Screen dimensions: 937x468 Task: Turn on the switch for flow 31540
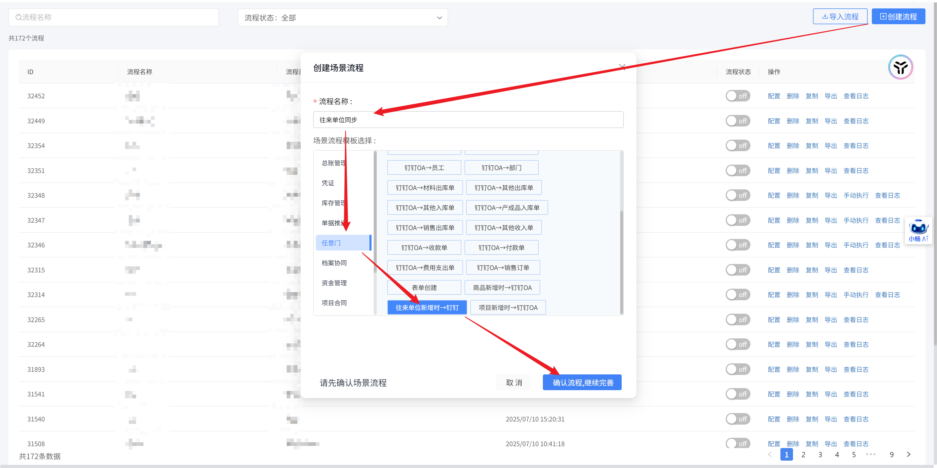(x=738, y=419)
